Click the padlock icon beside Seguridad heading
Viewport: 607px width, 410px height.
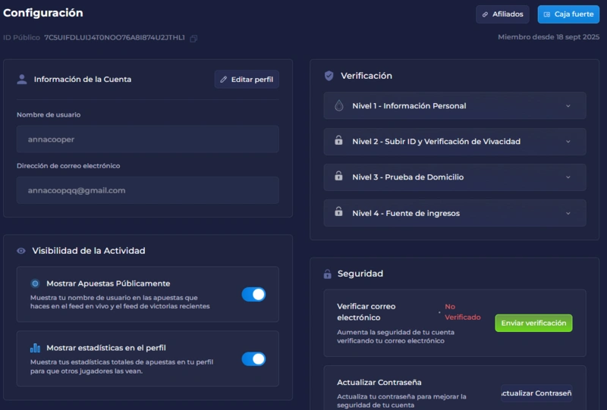[328, 274]
